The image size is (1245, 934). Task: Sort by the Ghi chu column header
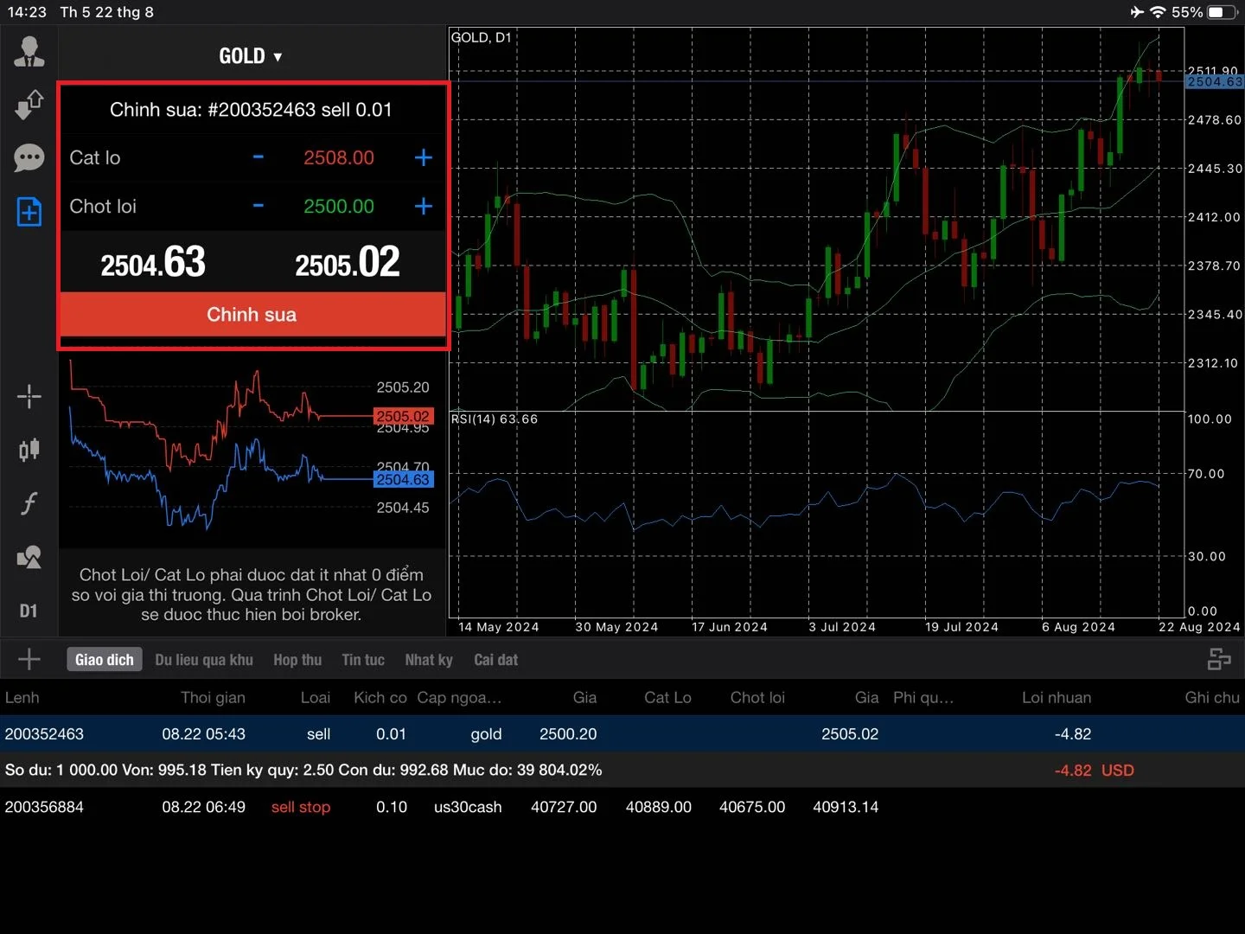(1212, 697)
